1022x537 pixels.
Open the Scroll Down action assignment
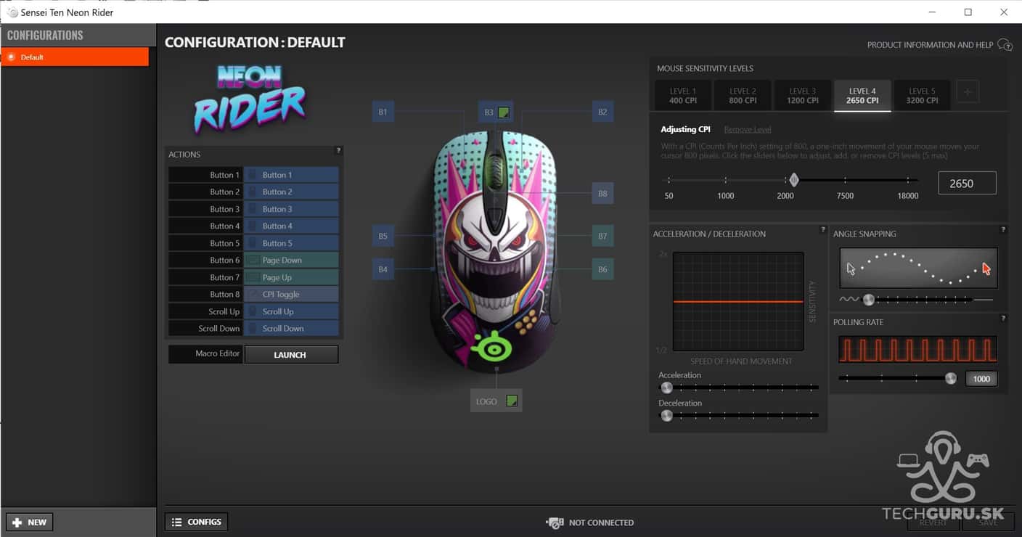click(291, 328)
